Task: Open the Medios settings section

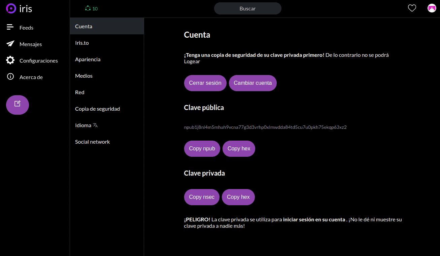Action: coord(107,76)
